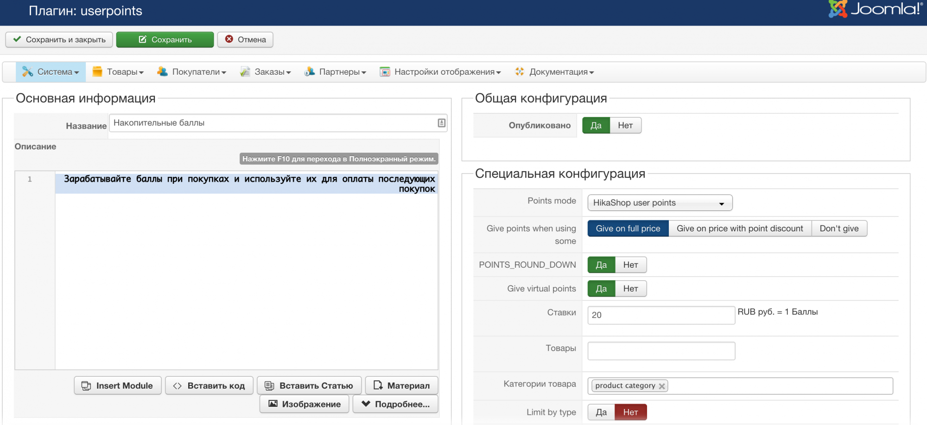This screenshot has height=425, width=927.
Task: Click the article icon on Вставить Статью
Action: 269,386
